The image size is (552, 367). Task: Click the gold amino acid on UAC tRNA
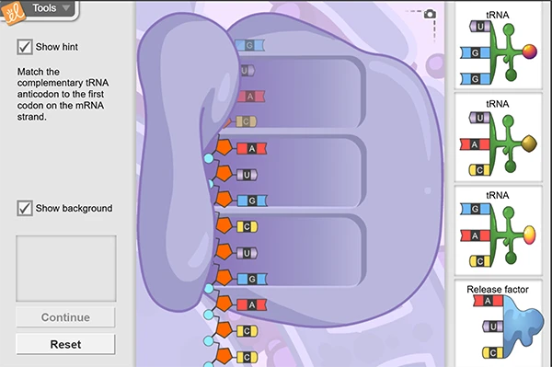[529, 143]
